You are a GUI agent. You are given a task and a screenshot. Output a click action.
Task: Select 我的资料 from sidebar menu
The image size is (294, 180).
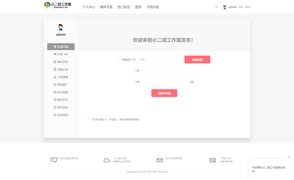click(61, 62)
